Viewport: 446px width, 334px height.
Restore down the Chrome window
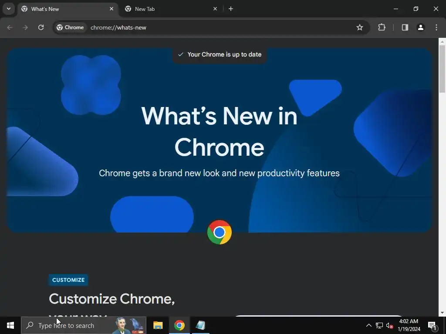tap(416, 9)
